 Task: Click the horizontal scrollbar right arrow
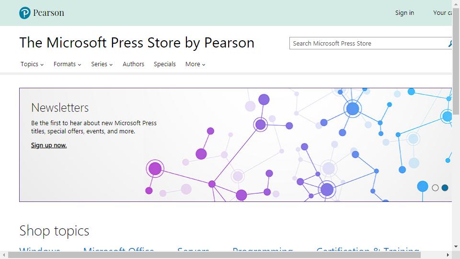tap(449, 255)
